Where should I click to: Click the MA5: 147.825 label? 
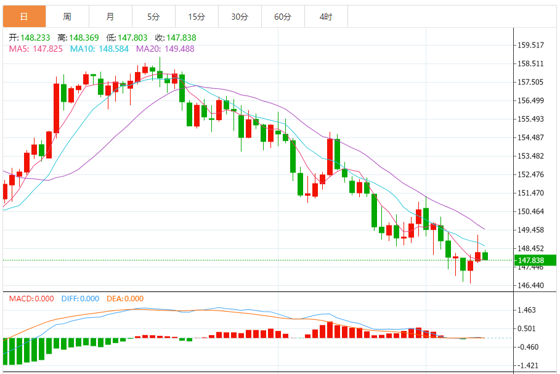(x=36, y=49)
